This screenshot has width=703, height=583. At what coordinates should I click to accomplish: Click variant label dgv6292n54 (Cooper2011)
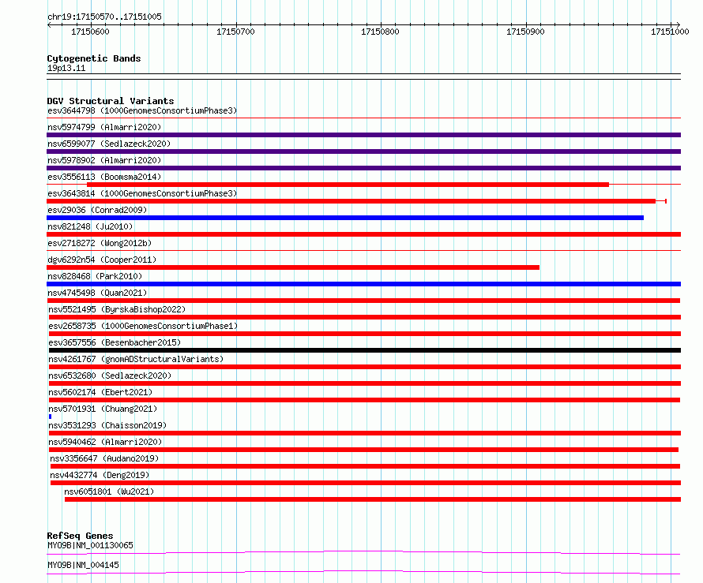[102, 260]
